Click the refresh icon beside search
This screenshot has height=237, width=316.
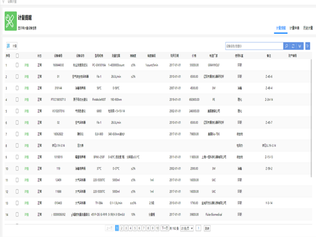coord(293,46)
